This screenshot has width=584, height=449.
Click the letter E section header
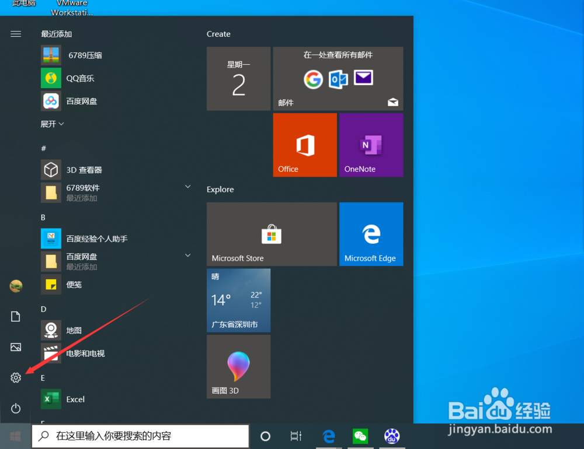point(43,378)
